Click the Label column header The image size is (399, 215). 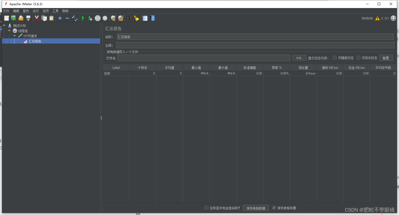[x=116, y=67]
